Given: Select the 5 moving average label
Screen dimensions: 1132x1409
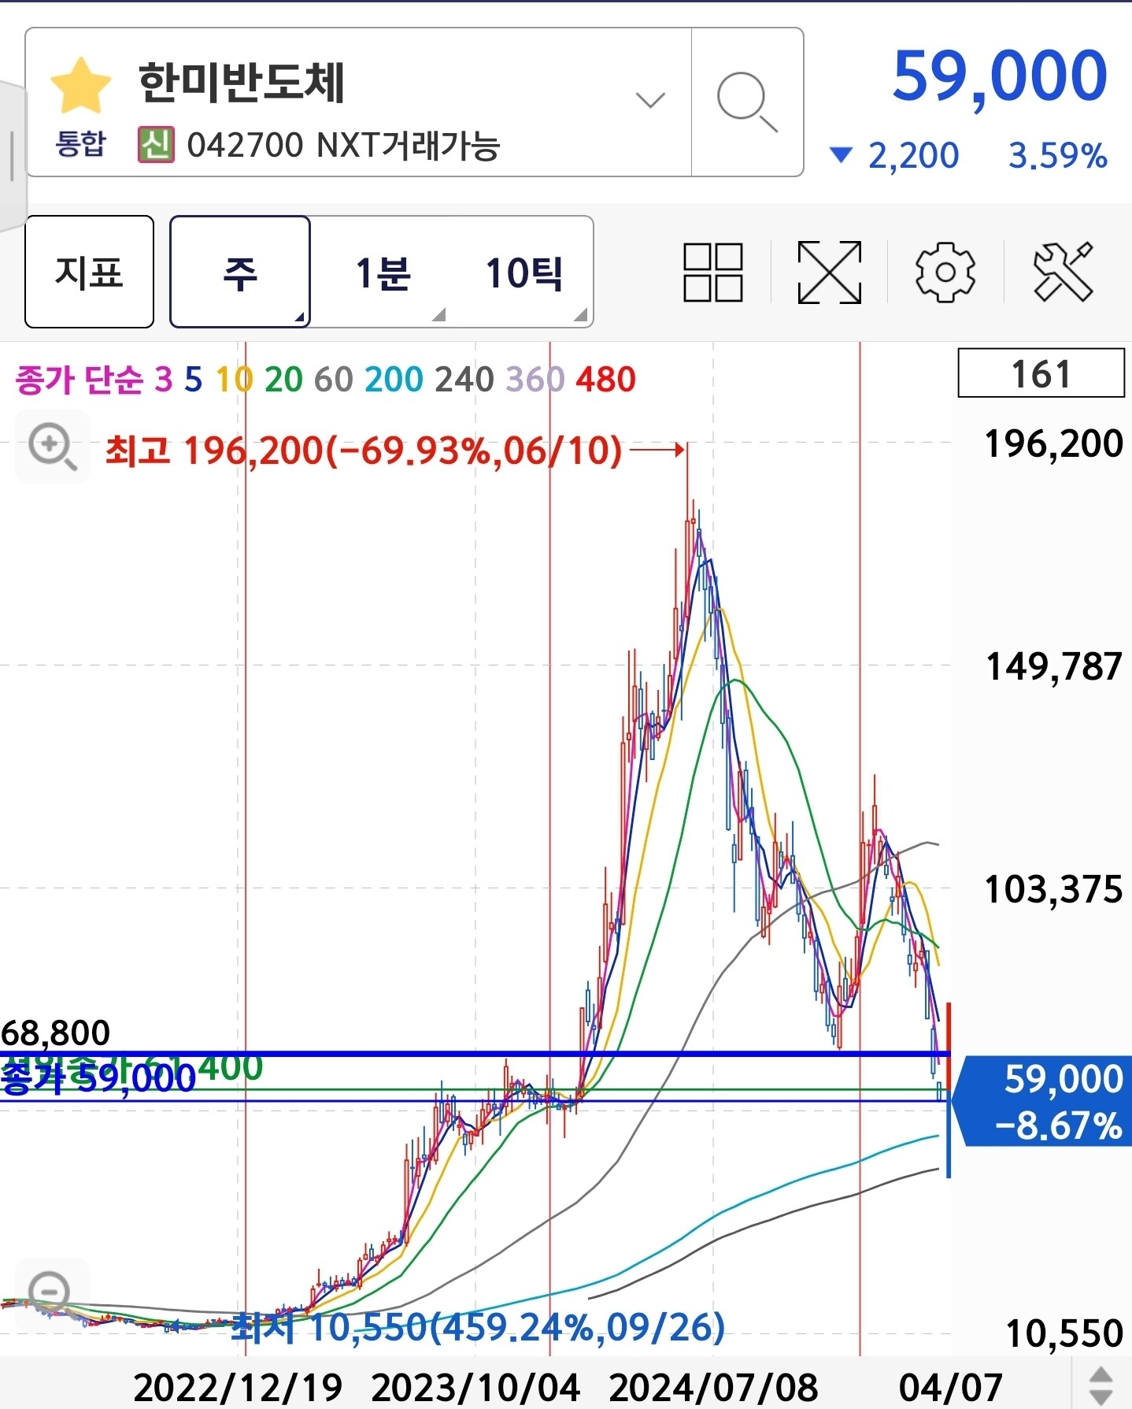Looking at the screenshot, I should (194, 380).
